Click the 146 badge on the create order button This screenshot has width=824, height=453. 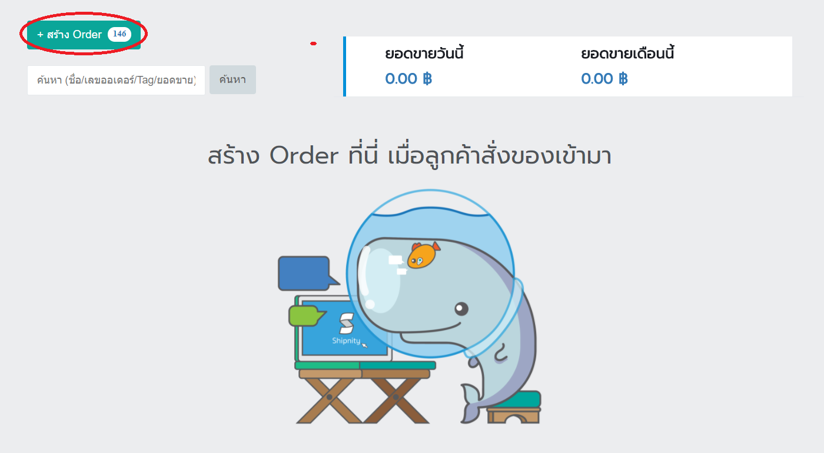[119, 34]
